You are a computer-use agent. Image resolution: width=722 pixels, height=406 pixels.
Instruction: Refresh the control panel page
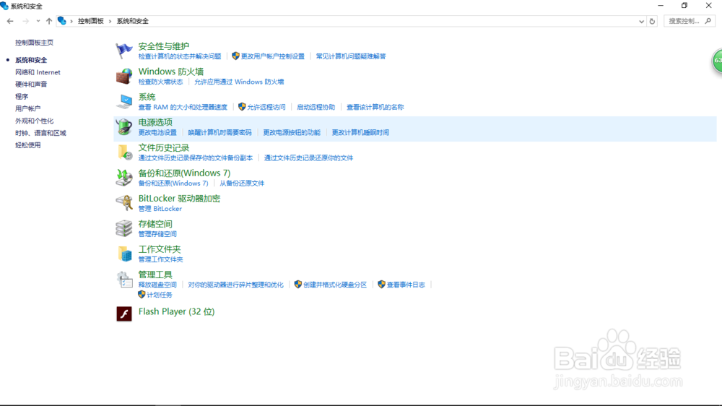(652, 21)
